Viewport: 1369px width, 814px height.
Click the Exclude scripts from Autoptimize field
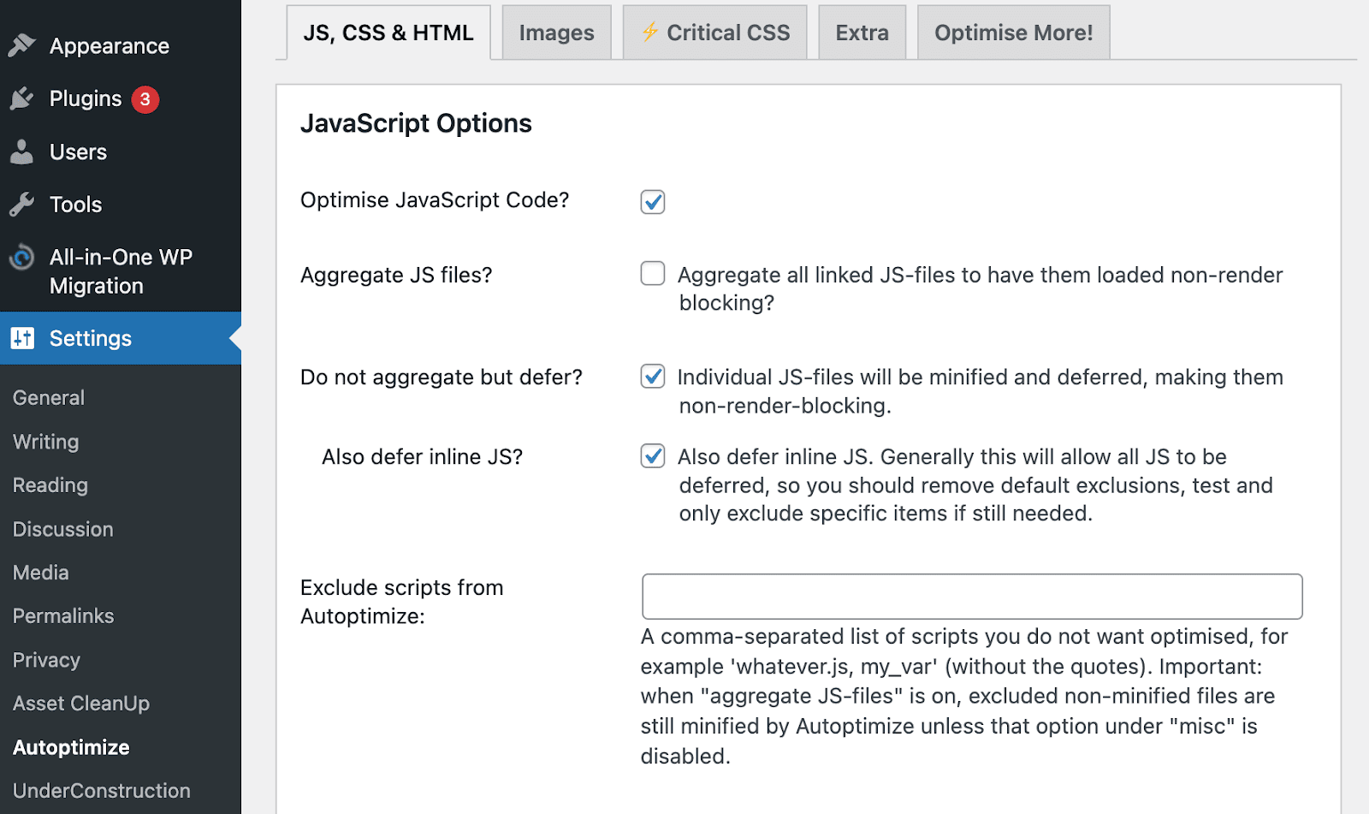(972, 597)
